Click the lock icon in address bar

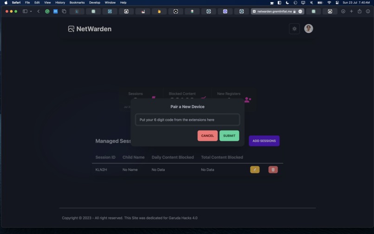(294, 11)
